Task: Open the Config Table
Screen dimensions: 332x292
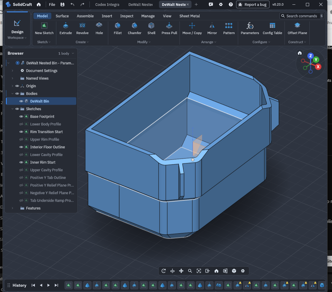Action: pyautogui.click(x=272, y=29)
